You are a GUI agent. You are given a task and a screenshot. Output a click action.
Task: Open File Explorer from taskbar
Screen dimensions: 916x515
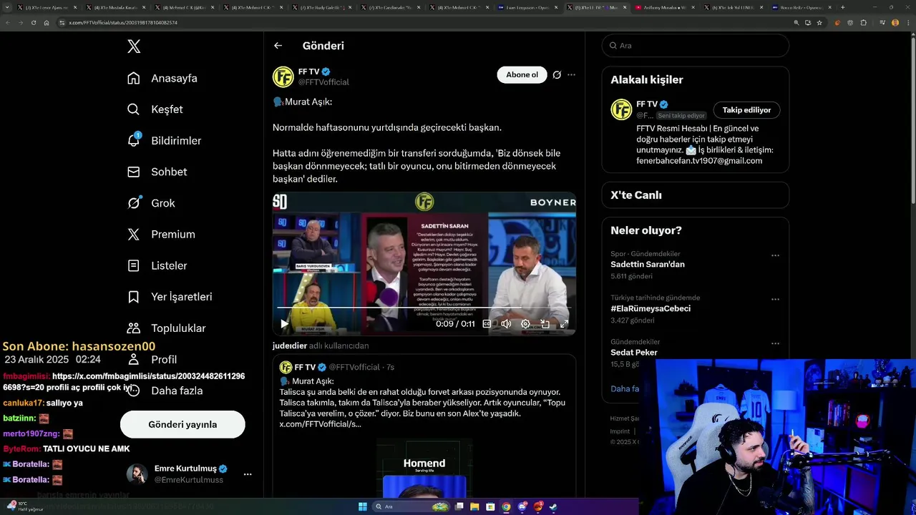474,506
